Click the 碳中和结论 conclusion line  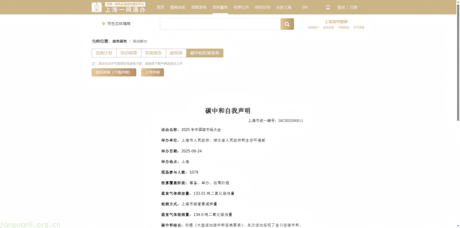pyautogui.click(x=231, y=225)
